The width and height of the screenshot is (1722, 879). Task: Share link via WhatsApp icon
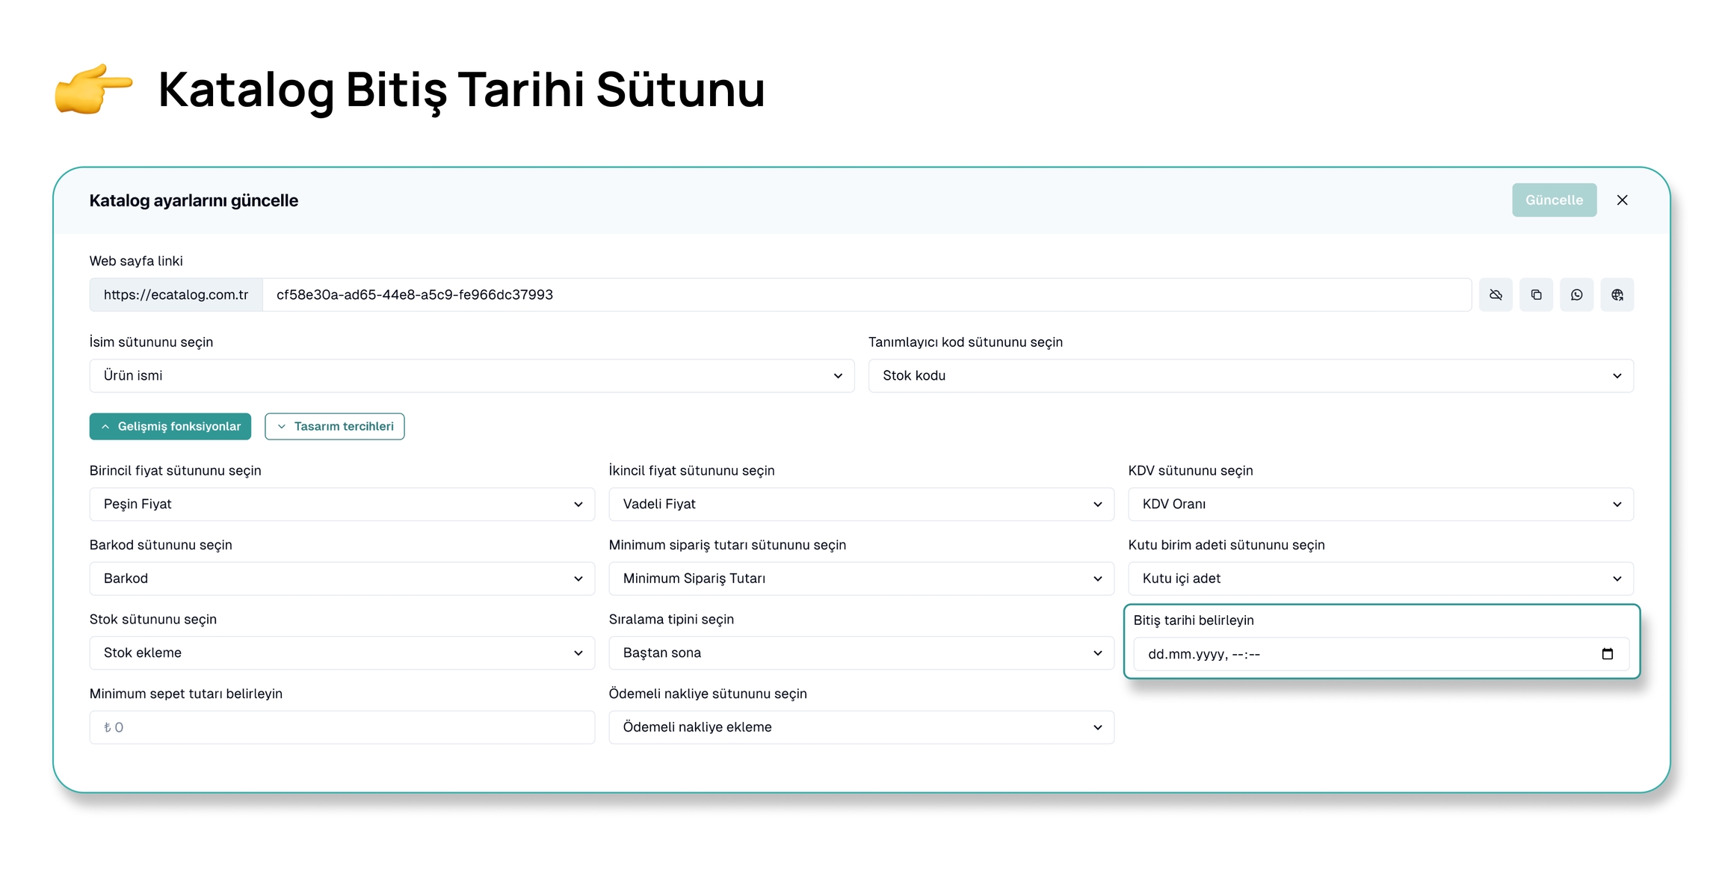click(1576, 294)
